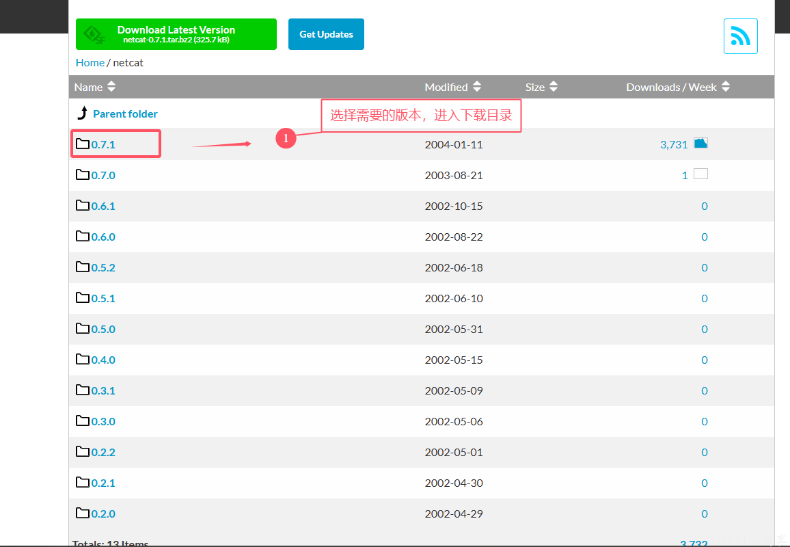Click the 0.7.1 folder icon
790x547 pixels.
(x=83, y=144)
